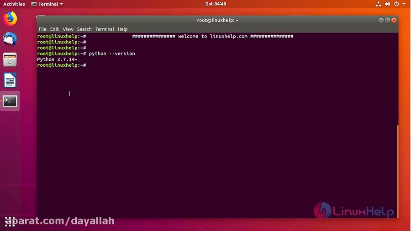
Task: Open the Terminal app menu in top bar
Action: coord(47,4)
